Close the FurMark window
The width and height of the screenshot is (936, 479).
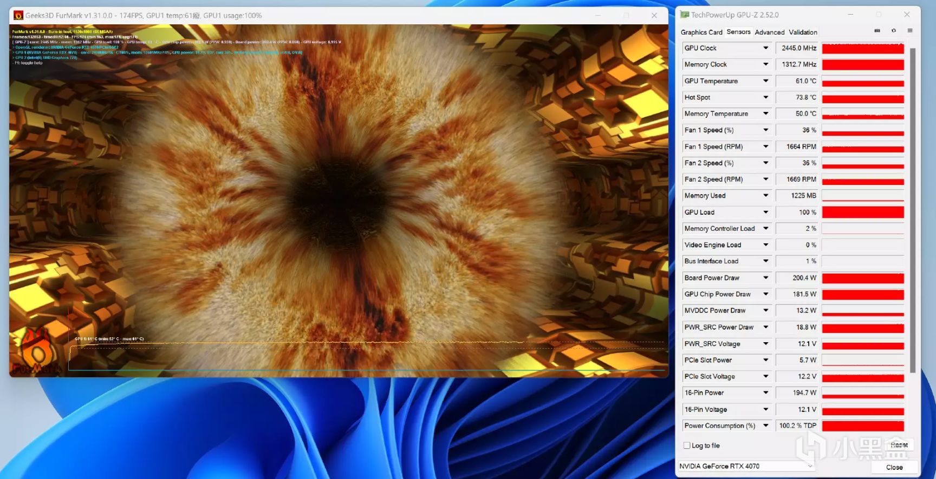point(654,16)
